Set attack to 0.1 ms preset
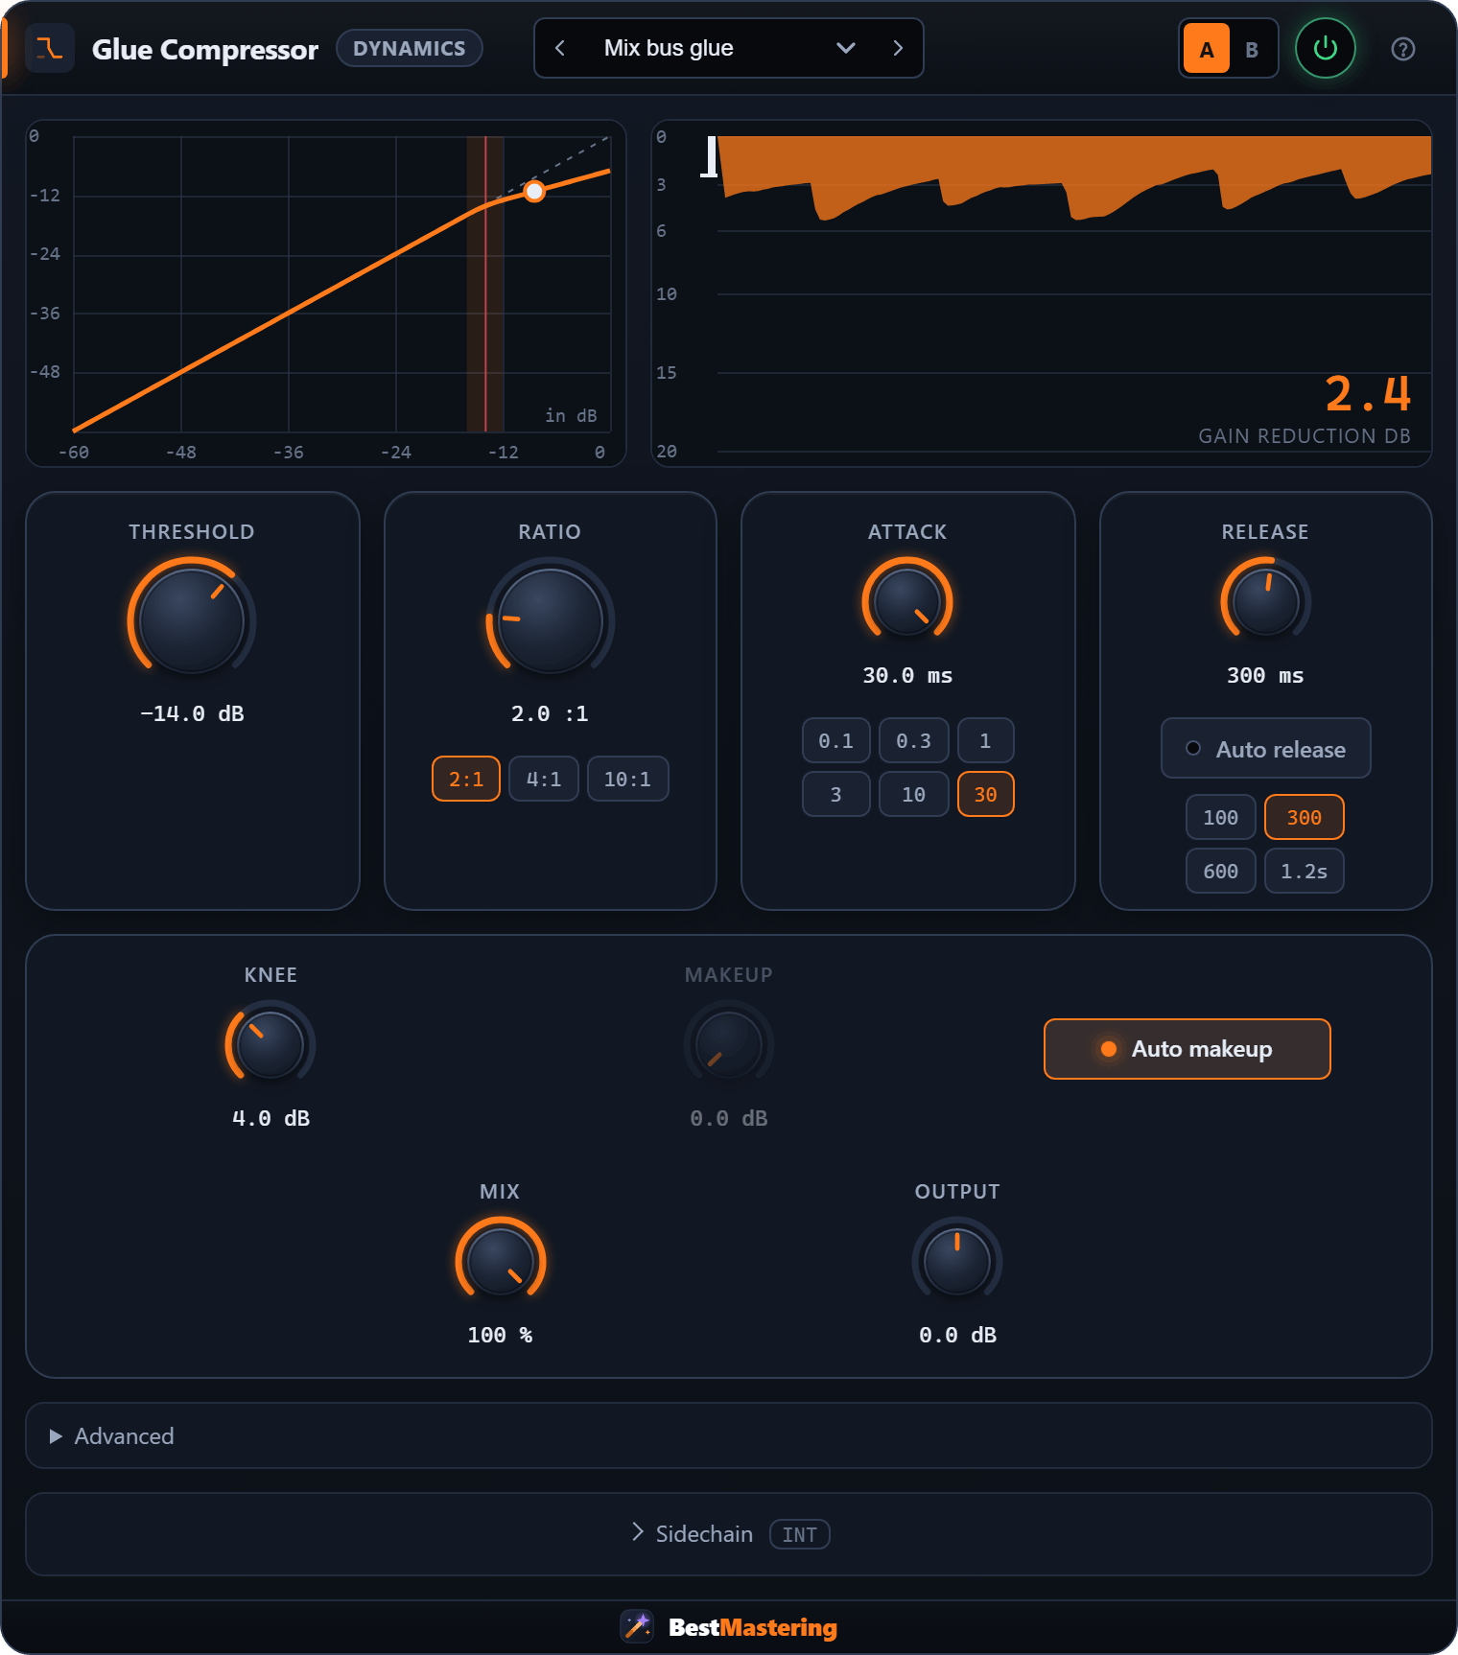Image resolution: width=1458 pixels, height=1655 pixels. click(x=836, y=740)
